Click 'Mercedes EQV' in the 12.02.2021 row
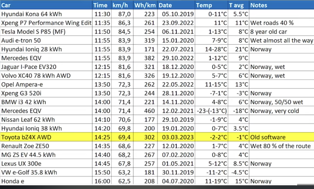Image resolution: width=314 pixels, height=189 pixels. coord(46,111)
